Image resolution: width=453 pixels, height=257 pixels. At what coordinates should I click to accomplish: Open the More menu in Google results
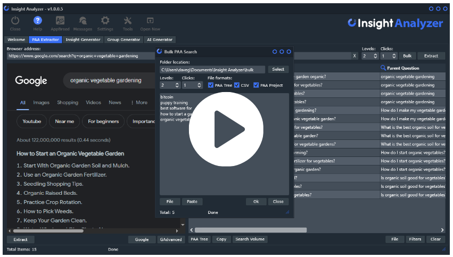pos(139,103)
